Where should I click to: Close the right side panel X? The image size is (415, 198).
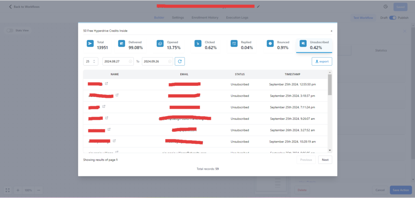[405, 31]
